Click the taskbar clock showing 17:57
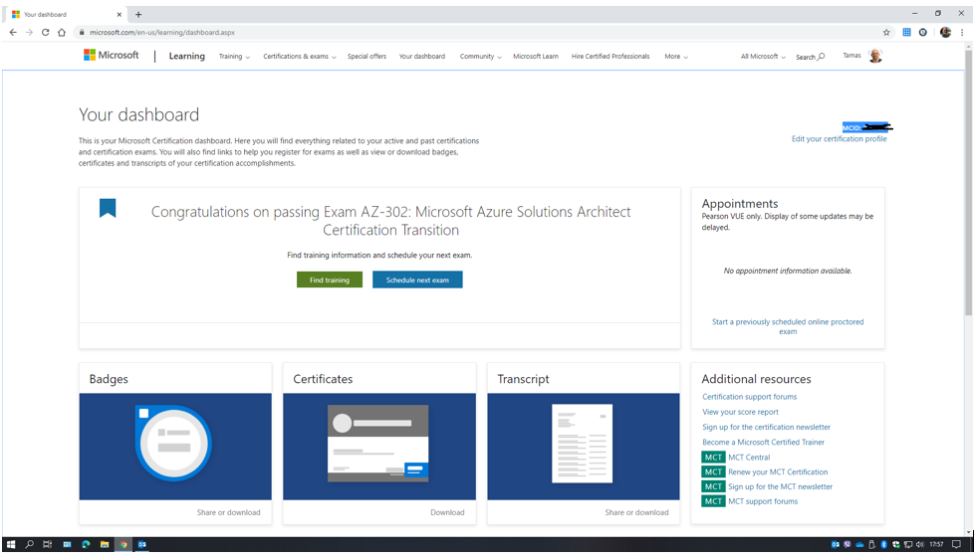This screenshot has height=558, width=976. point(936,544)
